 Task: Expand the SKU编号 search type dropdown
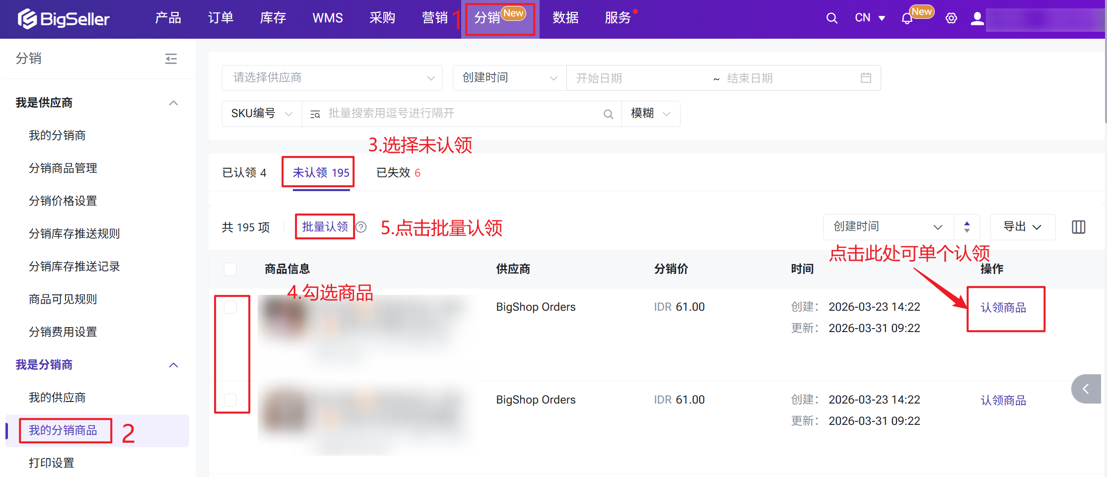(262, 114)
